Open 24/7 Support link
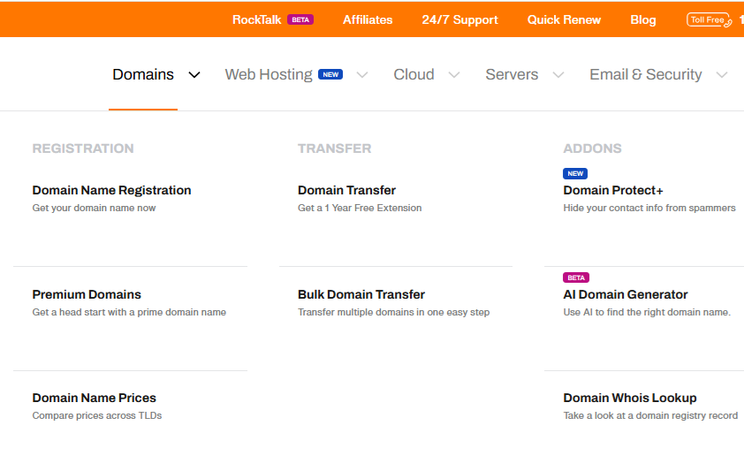This screenshot has width=744, height=471. click(x=459, y=20)
